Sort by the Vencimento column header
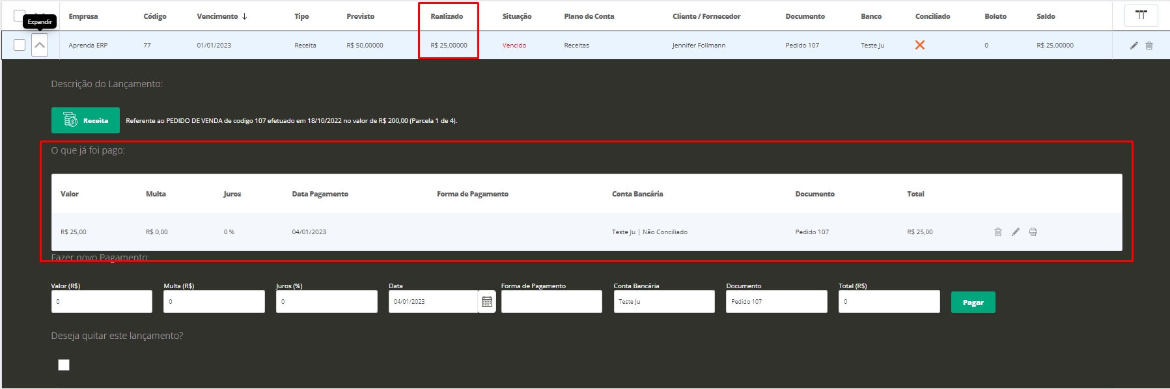 click(221, 16)
